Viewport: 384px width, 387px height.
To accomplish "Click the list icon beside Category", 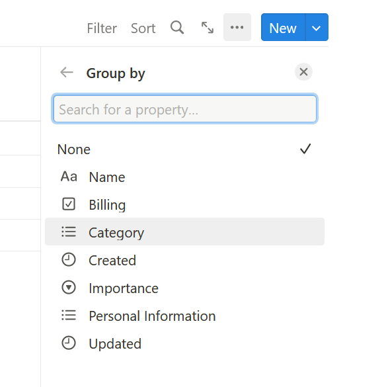I will tap(69, 232).
